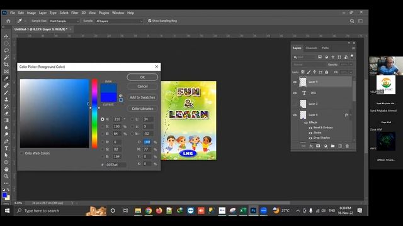Select the Zoom tool
The width and height of the screenshot is (403, 226).
tap(6, 176)
